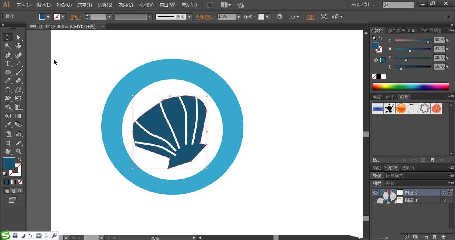This screenshot has width=455, height=240.
Task: Create new layer in Layers panel
Action: point(434,237)
